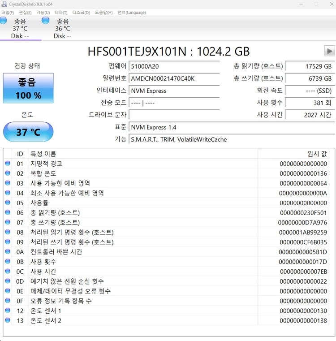Go to next disk with the arrow button
This screenshot has height=341, width=336.
pyautogui.click(x=329, y=51)
